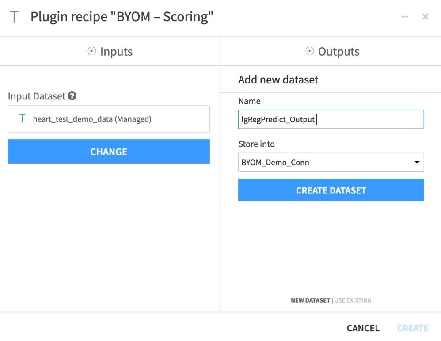Click the dataset icon beside heart_test_demo_data

coord(22,119)
